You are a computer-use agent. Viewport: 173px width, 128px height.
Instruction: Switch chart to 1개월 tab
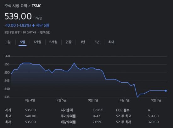pyautogui.click(x=37, y=42)
